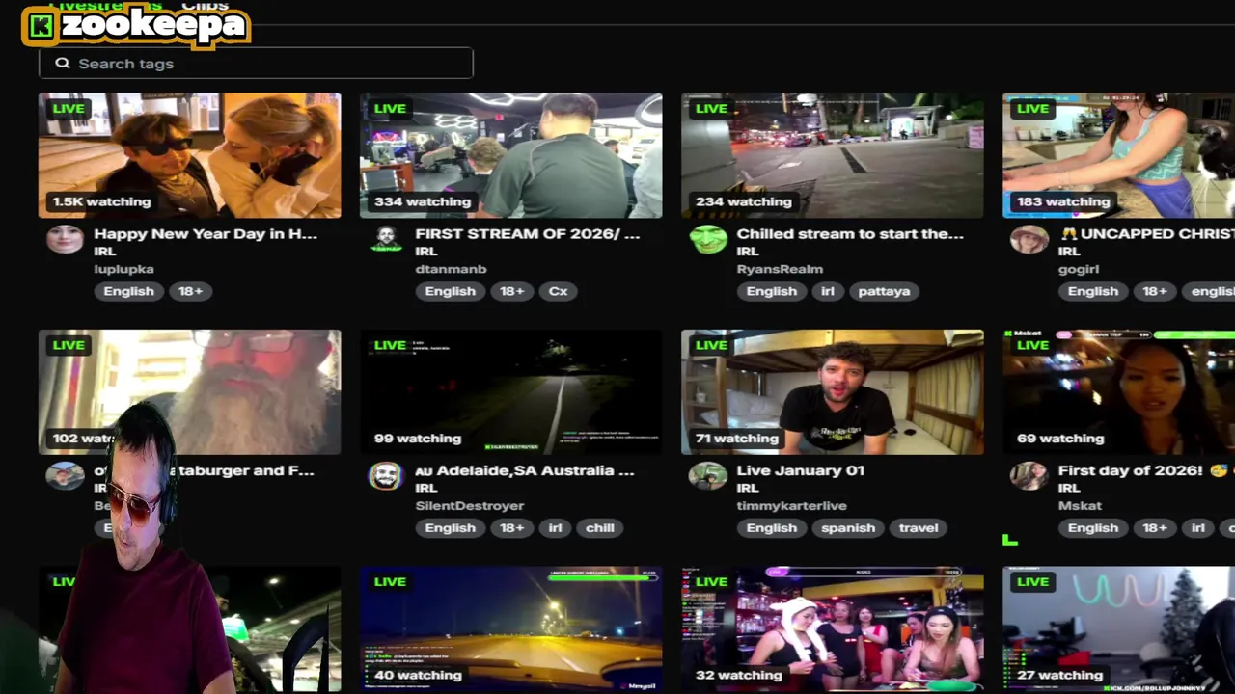Go to Mskat channel name

[1080, 505]
